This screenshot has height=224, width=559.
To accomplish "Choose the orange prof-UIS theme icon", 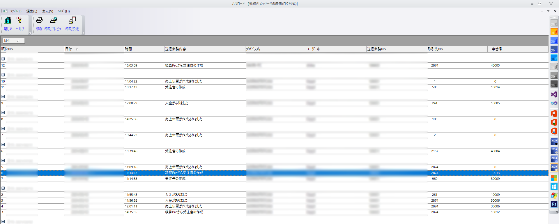I will click(x=554, y=32).
